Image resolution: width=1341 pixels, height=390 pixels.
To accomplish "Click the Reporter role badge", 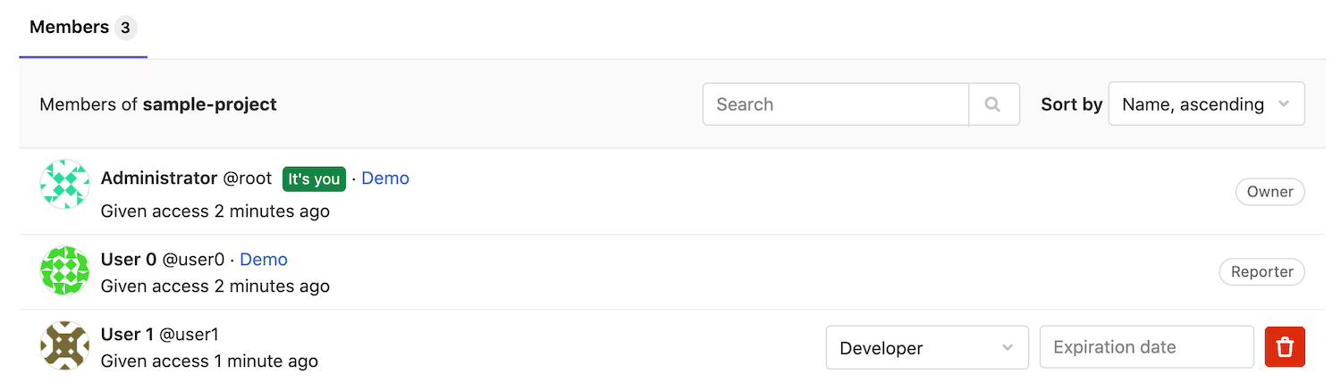I will (1261, 272).
